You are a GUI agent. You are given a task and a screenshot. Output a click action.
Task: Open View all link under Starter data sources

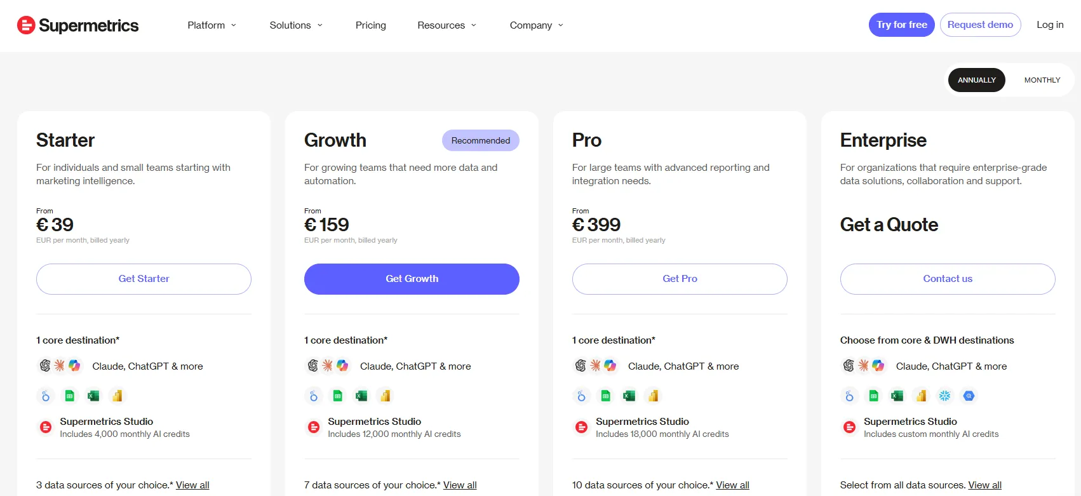tap(192, 485)
